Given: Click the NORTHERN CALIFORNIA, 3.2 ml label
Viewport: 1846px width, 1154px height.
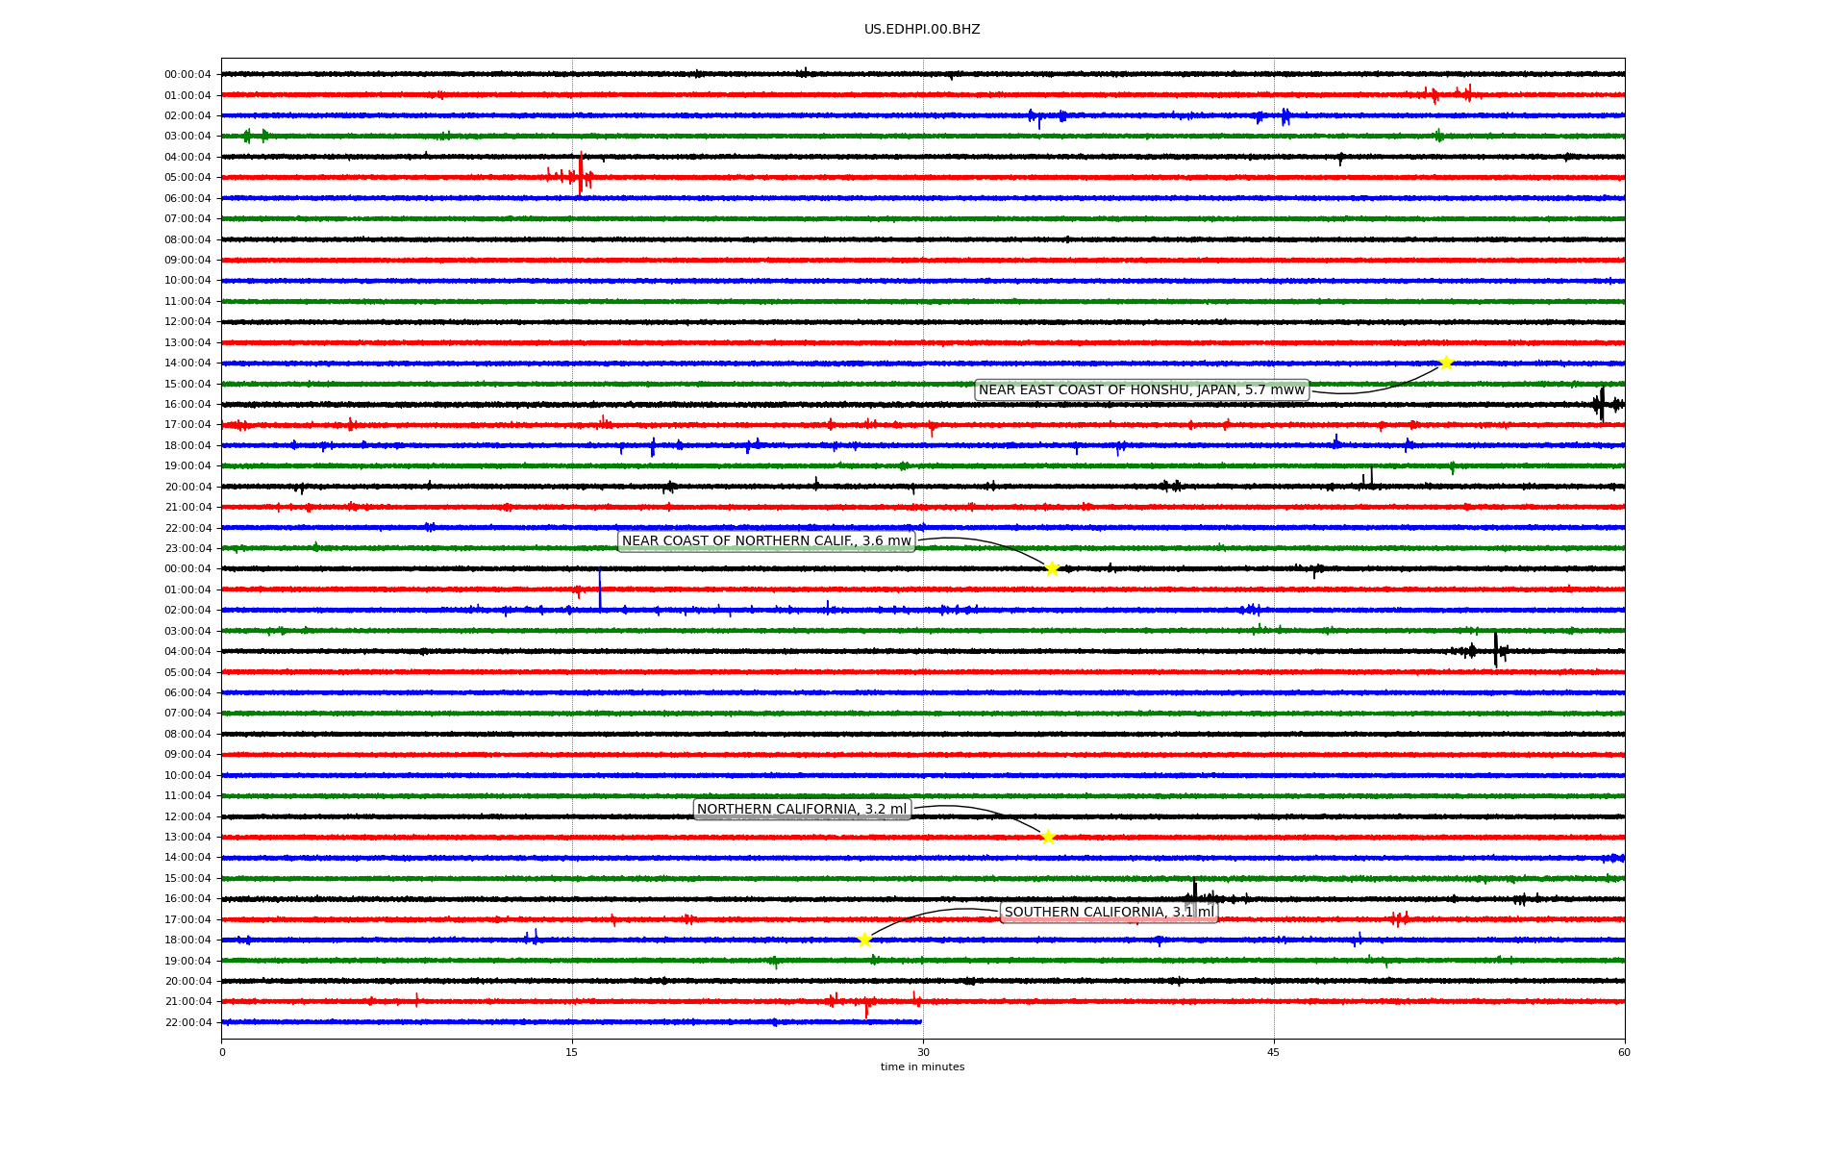Looking at the screenshot, I should 802,810.
